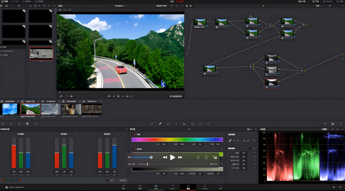Mute audio using viewer speaker icon
The height and width of the screenshot is (191, 345).
click(71, 96)
